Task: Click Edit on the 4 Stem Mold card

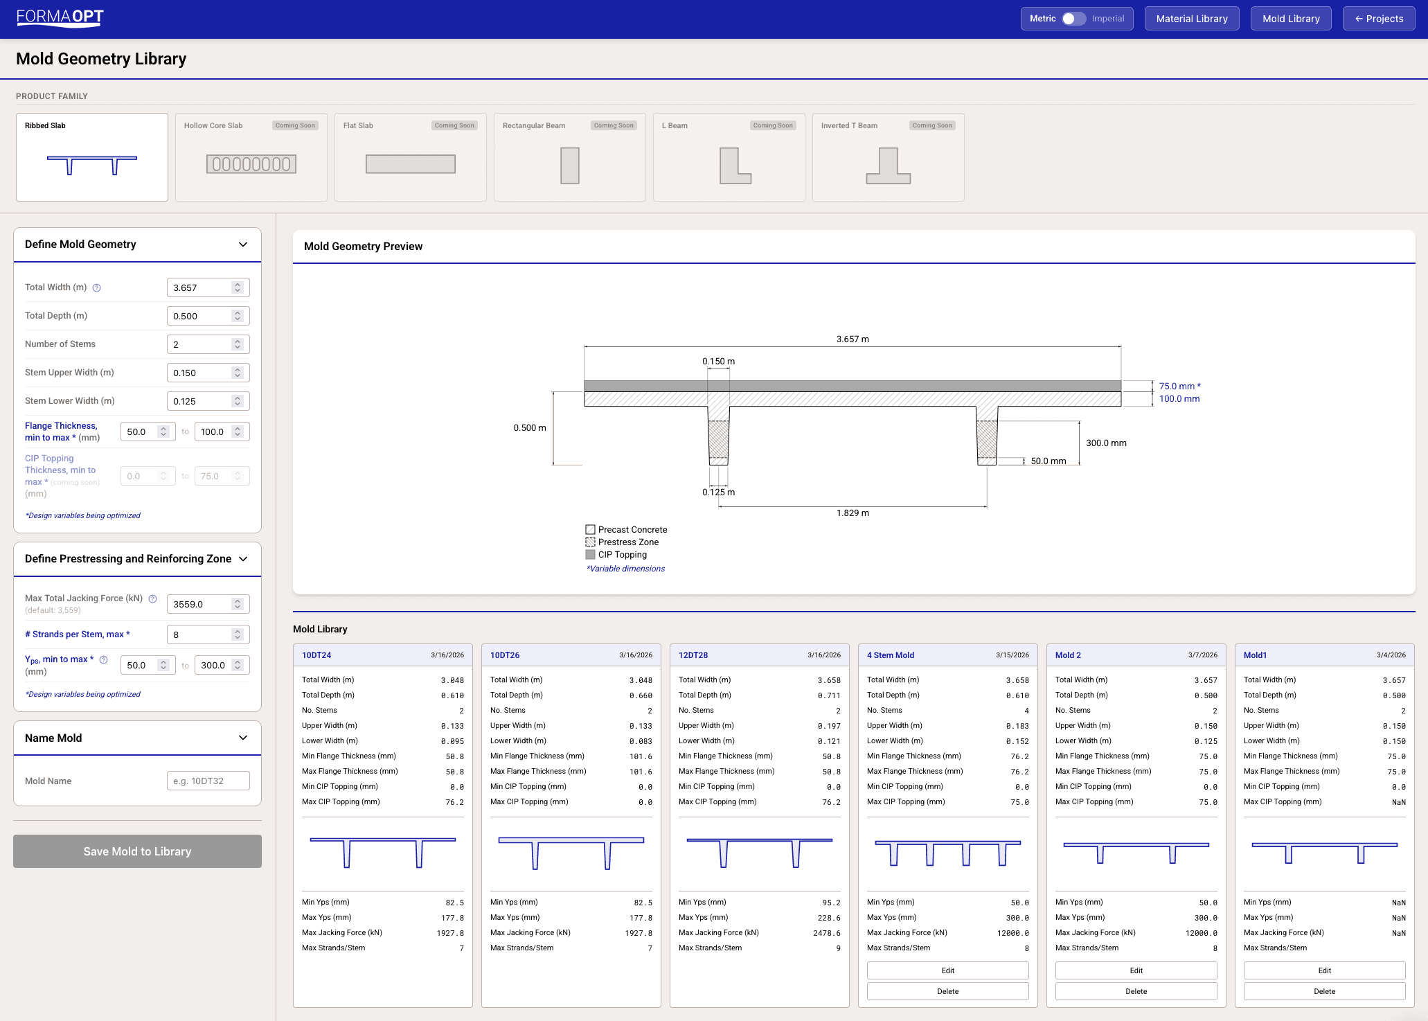Action: click(x=947, y=970)
